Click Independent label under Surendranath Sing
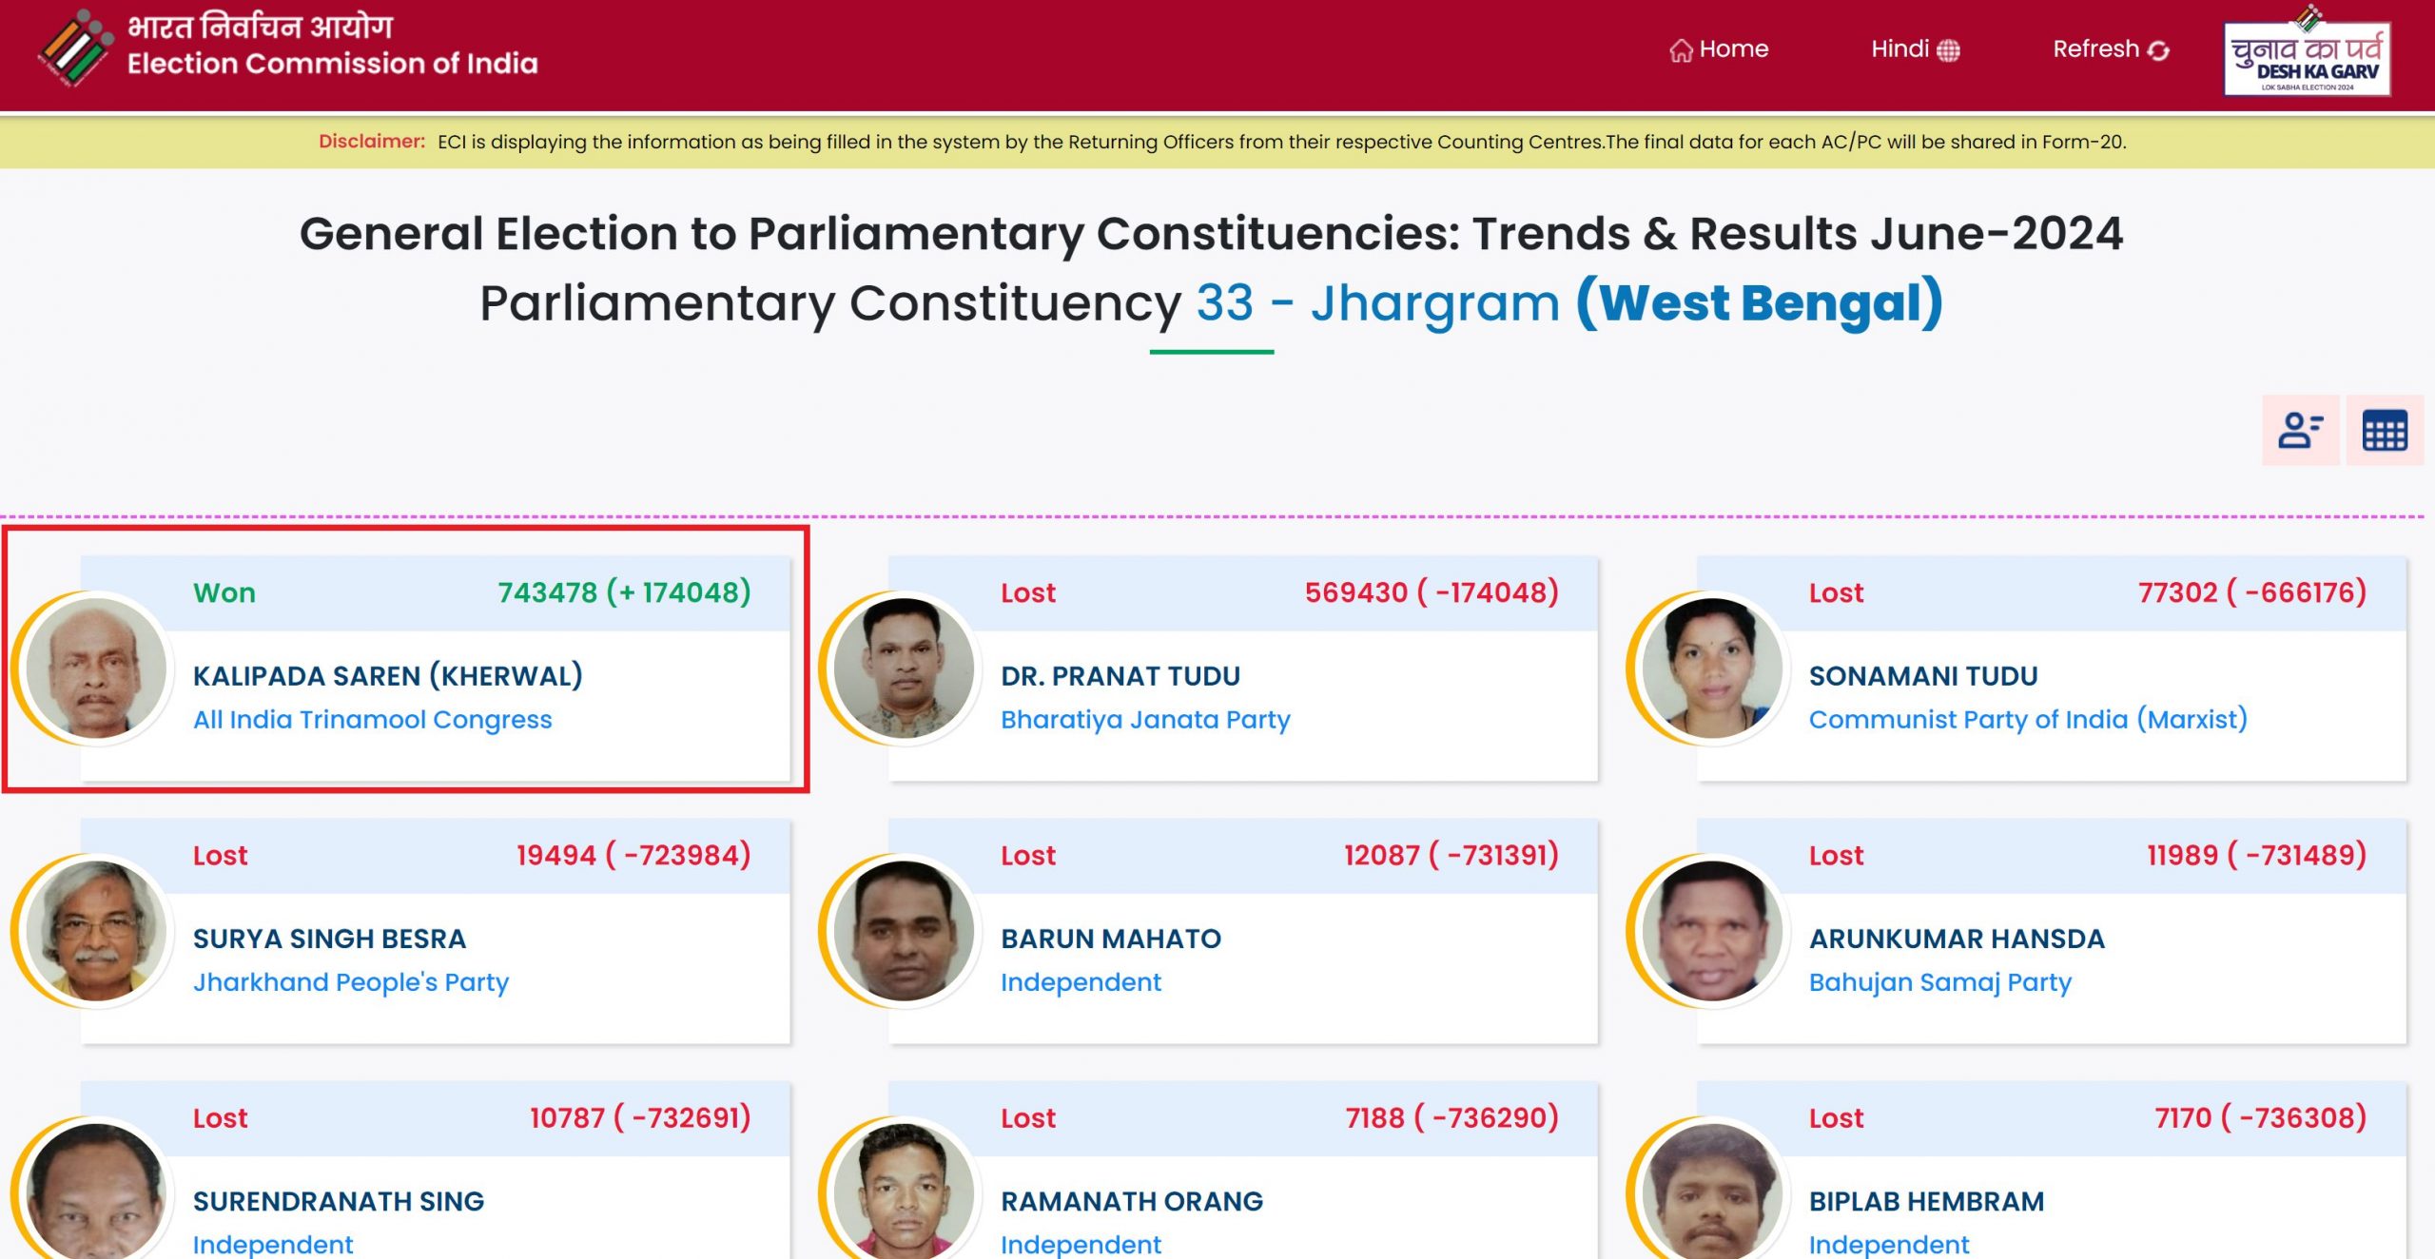Image resolution: width=2435 pixels, height=1259 pixels. click(x=273, y=1244)
